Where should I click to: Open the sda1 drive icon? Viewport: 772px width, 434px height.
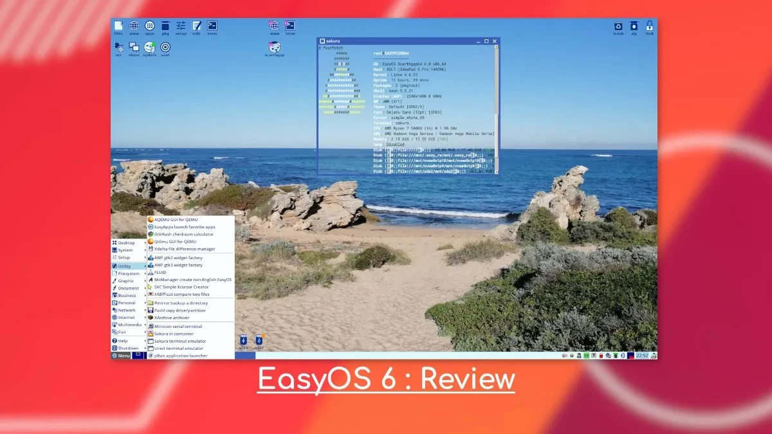tap(243, 342)
